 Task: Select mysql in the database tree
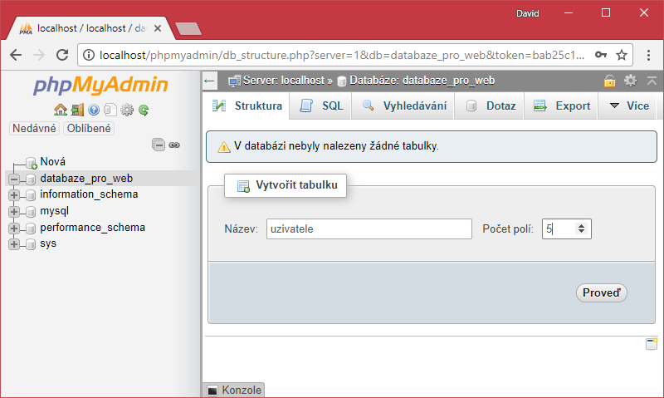tap(54, 211)
